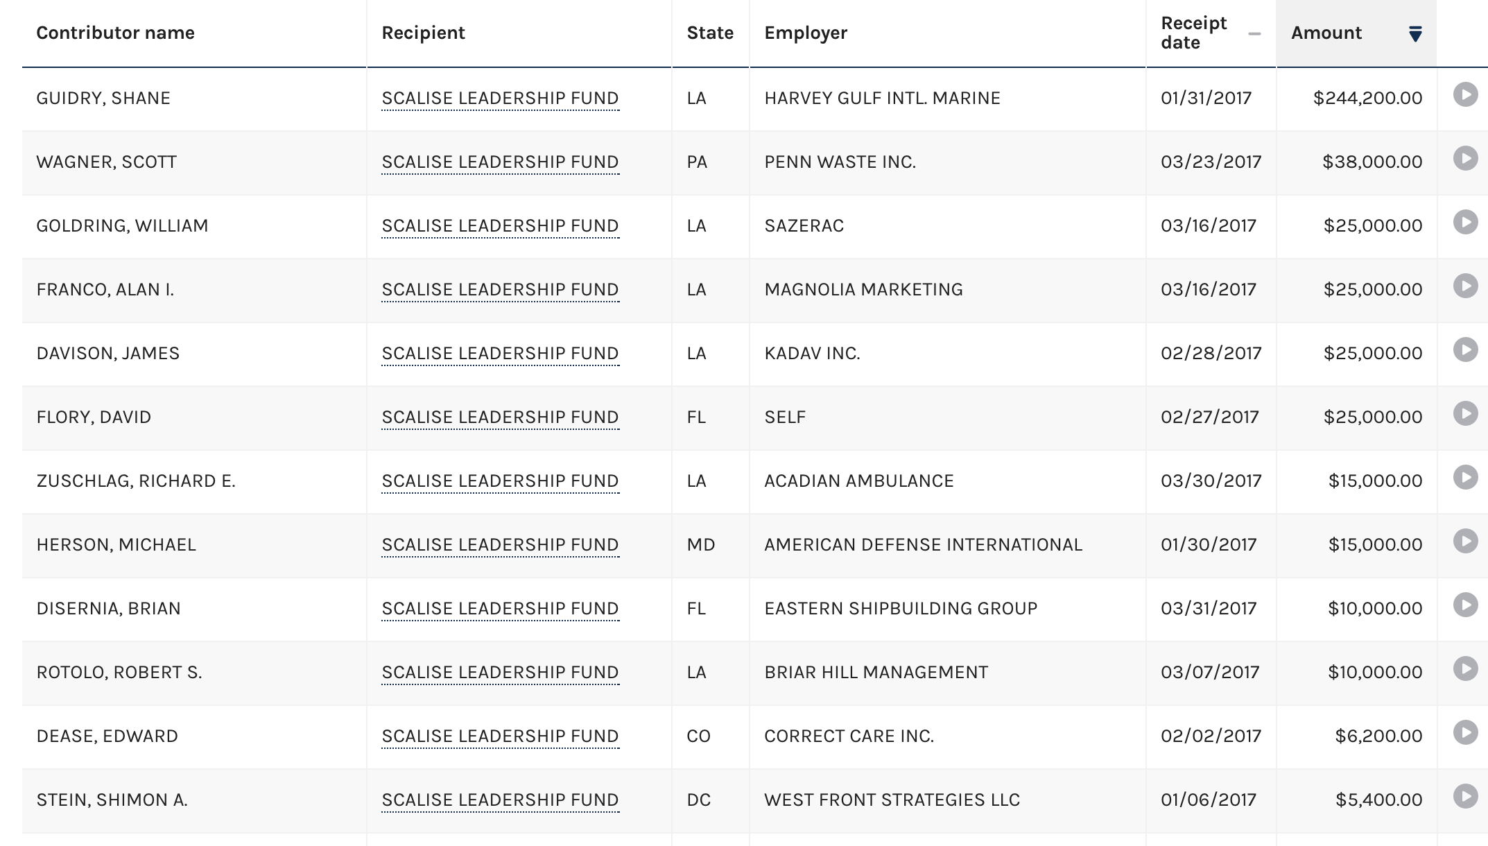Screen dimensions: 1488x846
Task: Sort by the Amount column arrow
Action: 1415,34
